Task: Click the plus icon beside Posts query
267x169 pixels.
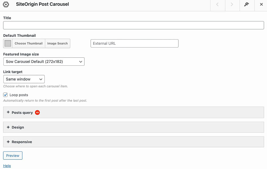Action: tap(8, 112)
